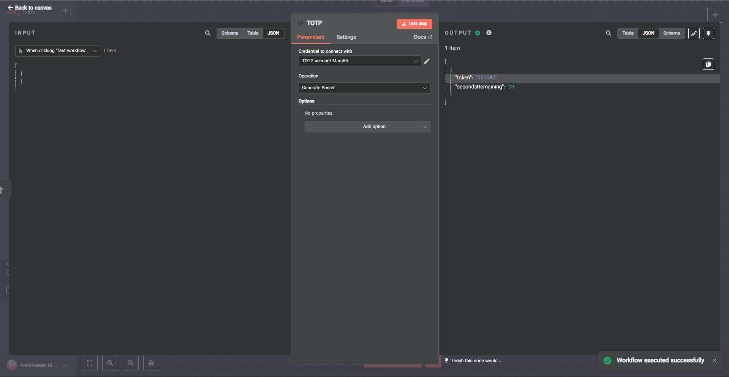
Task: Click the output info icon
Action: (x=489, y=33)
